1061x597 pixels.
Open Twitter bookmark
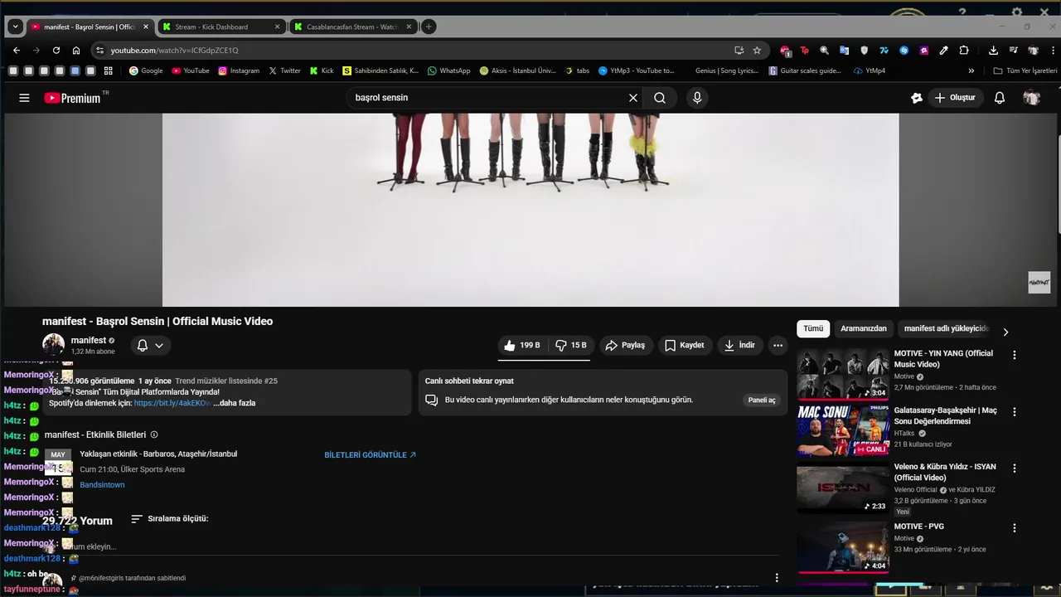click(x=284, y=70)
